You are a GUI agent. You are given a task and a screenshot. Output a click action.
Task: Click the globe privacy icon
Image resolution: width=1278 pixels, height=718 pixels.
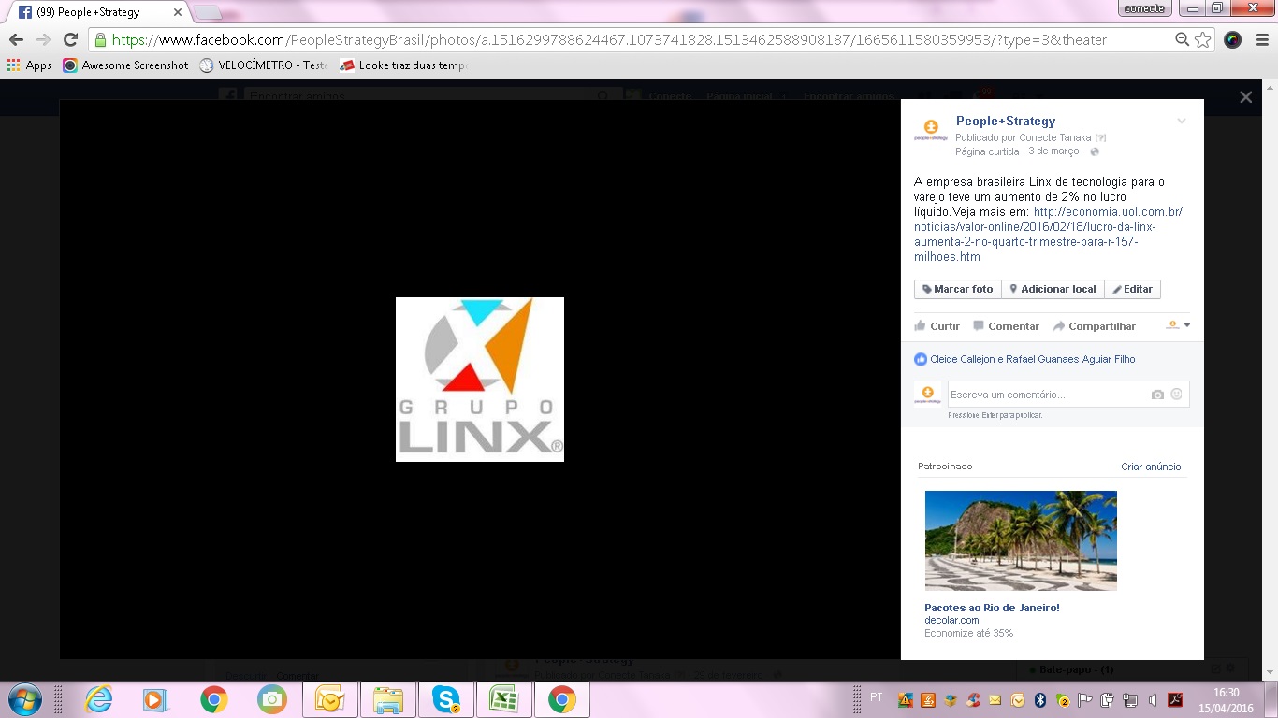click(1095, 151)
